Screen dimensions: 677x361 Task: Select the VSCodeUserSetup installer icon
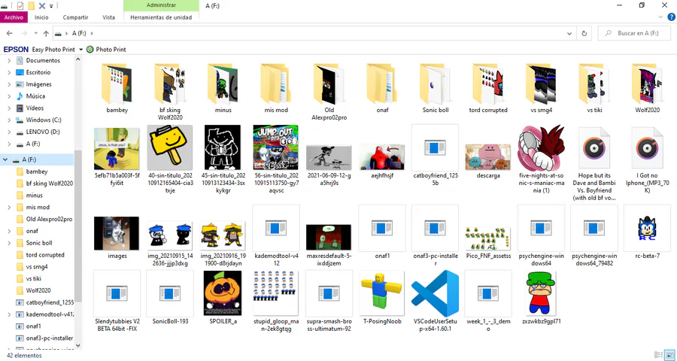(x=436, y=293)
